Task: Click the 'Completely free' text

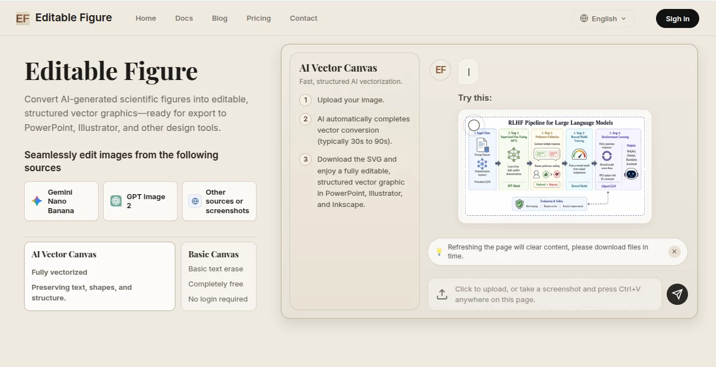Action: [x=216, y=284]
